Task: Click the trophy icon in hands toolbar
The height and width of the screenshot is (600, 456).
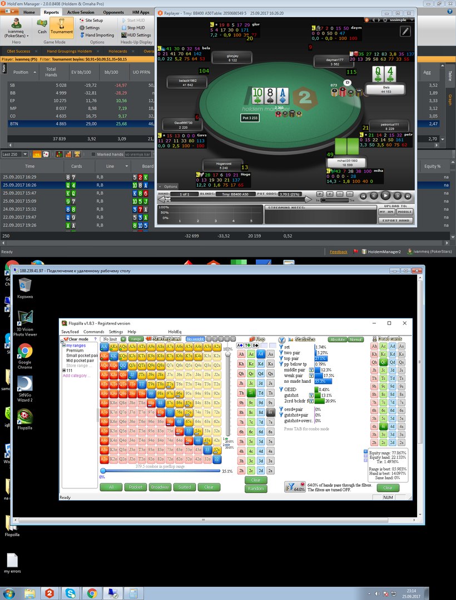Action: (x=77, y=154)
